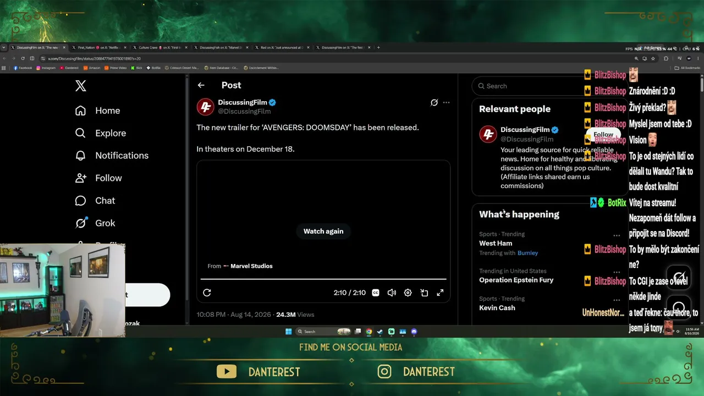Open more options for West Ham trend
Image resolution: width=704 pixels, height=396 pixels.
[617, 235]
